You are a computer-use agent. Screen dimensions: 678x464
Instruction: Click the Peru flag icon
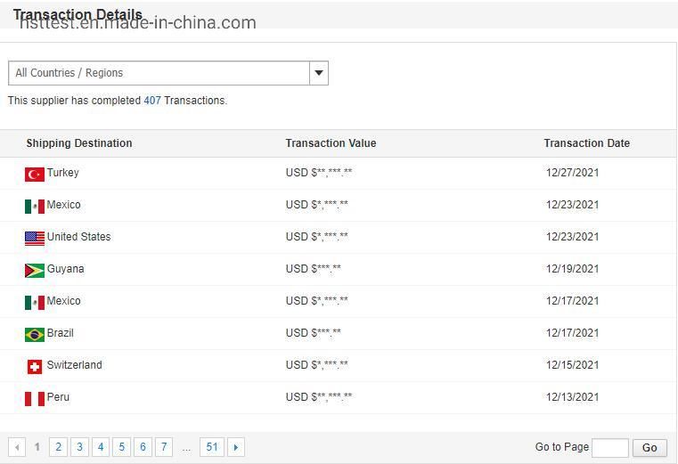(x=35, y=399)
